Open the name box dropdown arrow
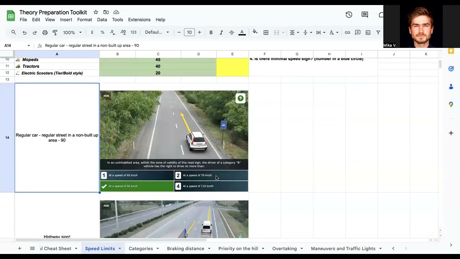The image size is (460, 259). (x=29, y=46)
